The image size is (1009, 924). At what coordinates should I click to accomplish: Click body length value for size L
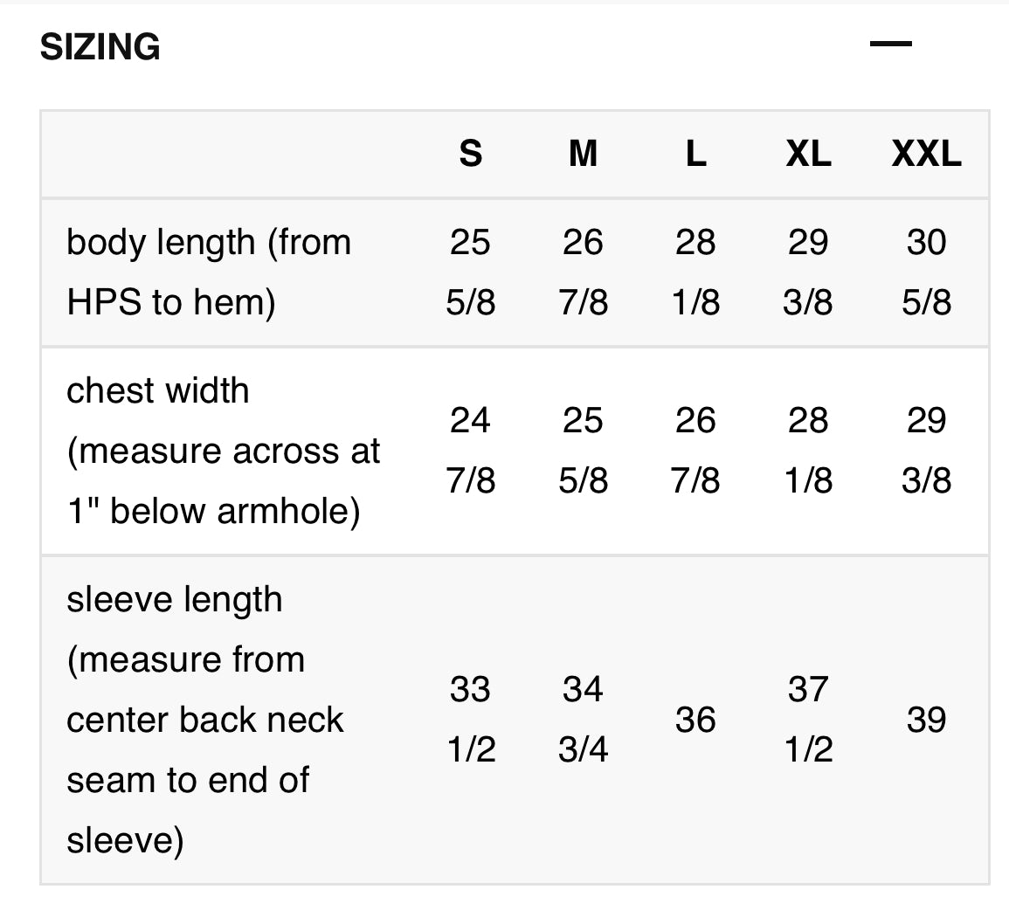[x=695, y=272]
